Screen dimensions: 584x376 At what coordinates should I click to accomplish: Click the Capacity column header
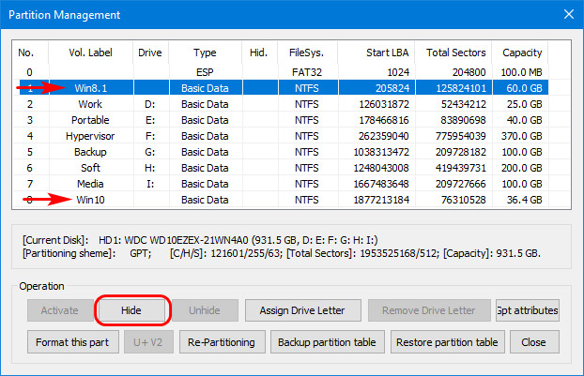point(522,53)
